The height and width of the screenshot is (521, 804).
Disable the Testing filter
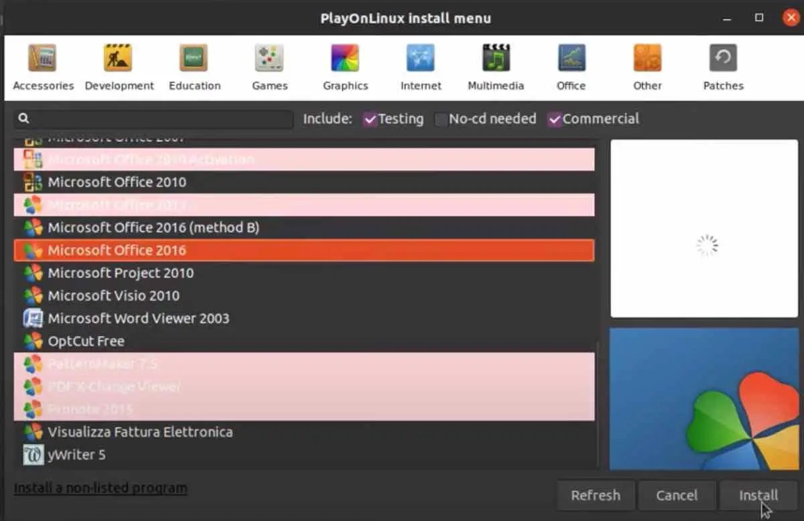click(x=371, y=119)
